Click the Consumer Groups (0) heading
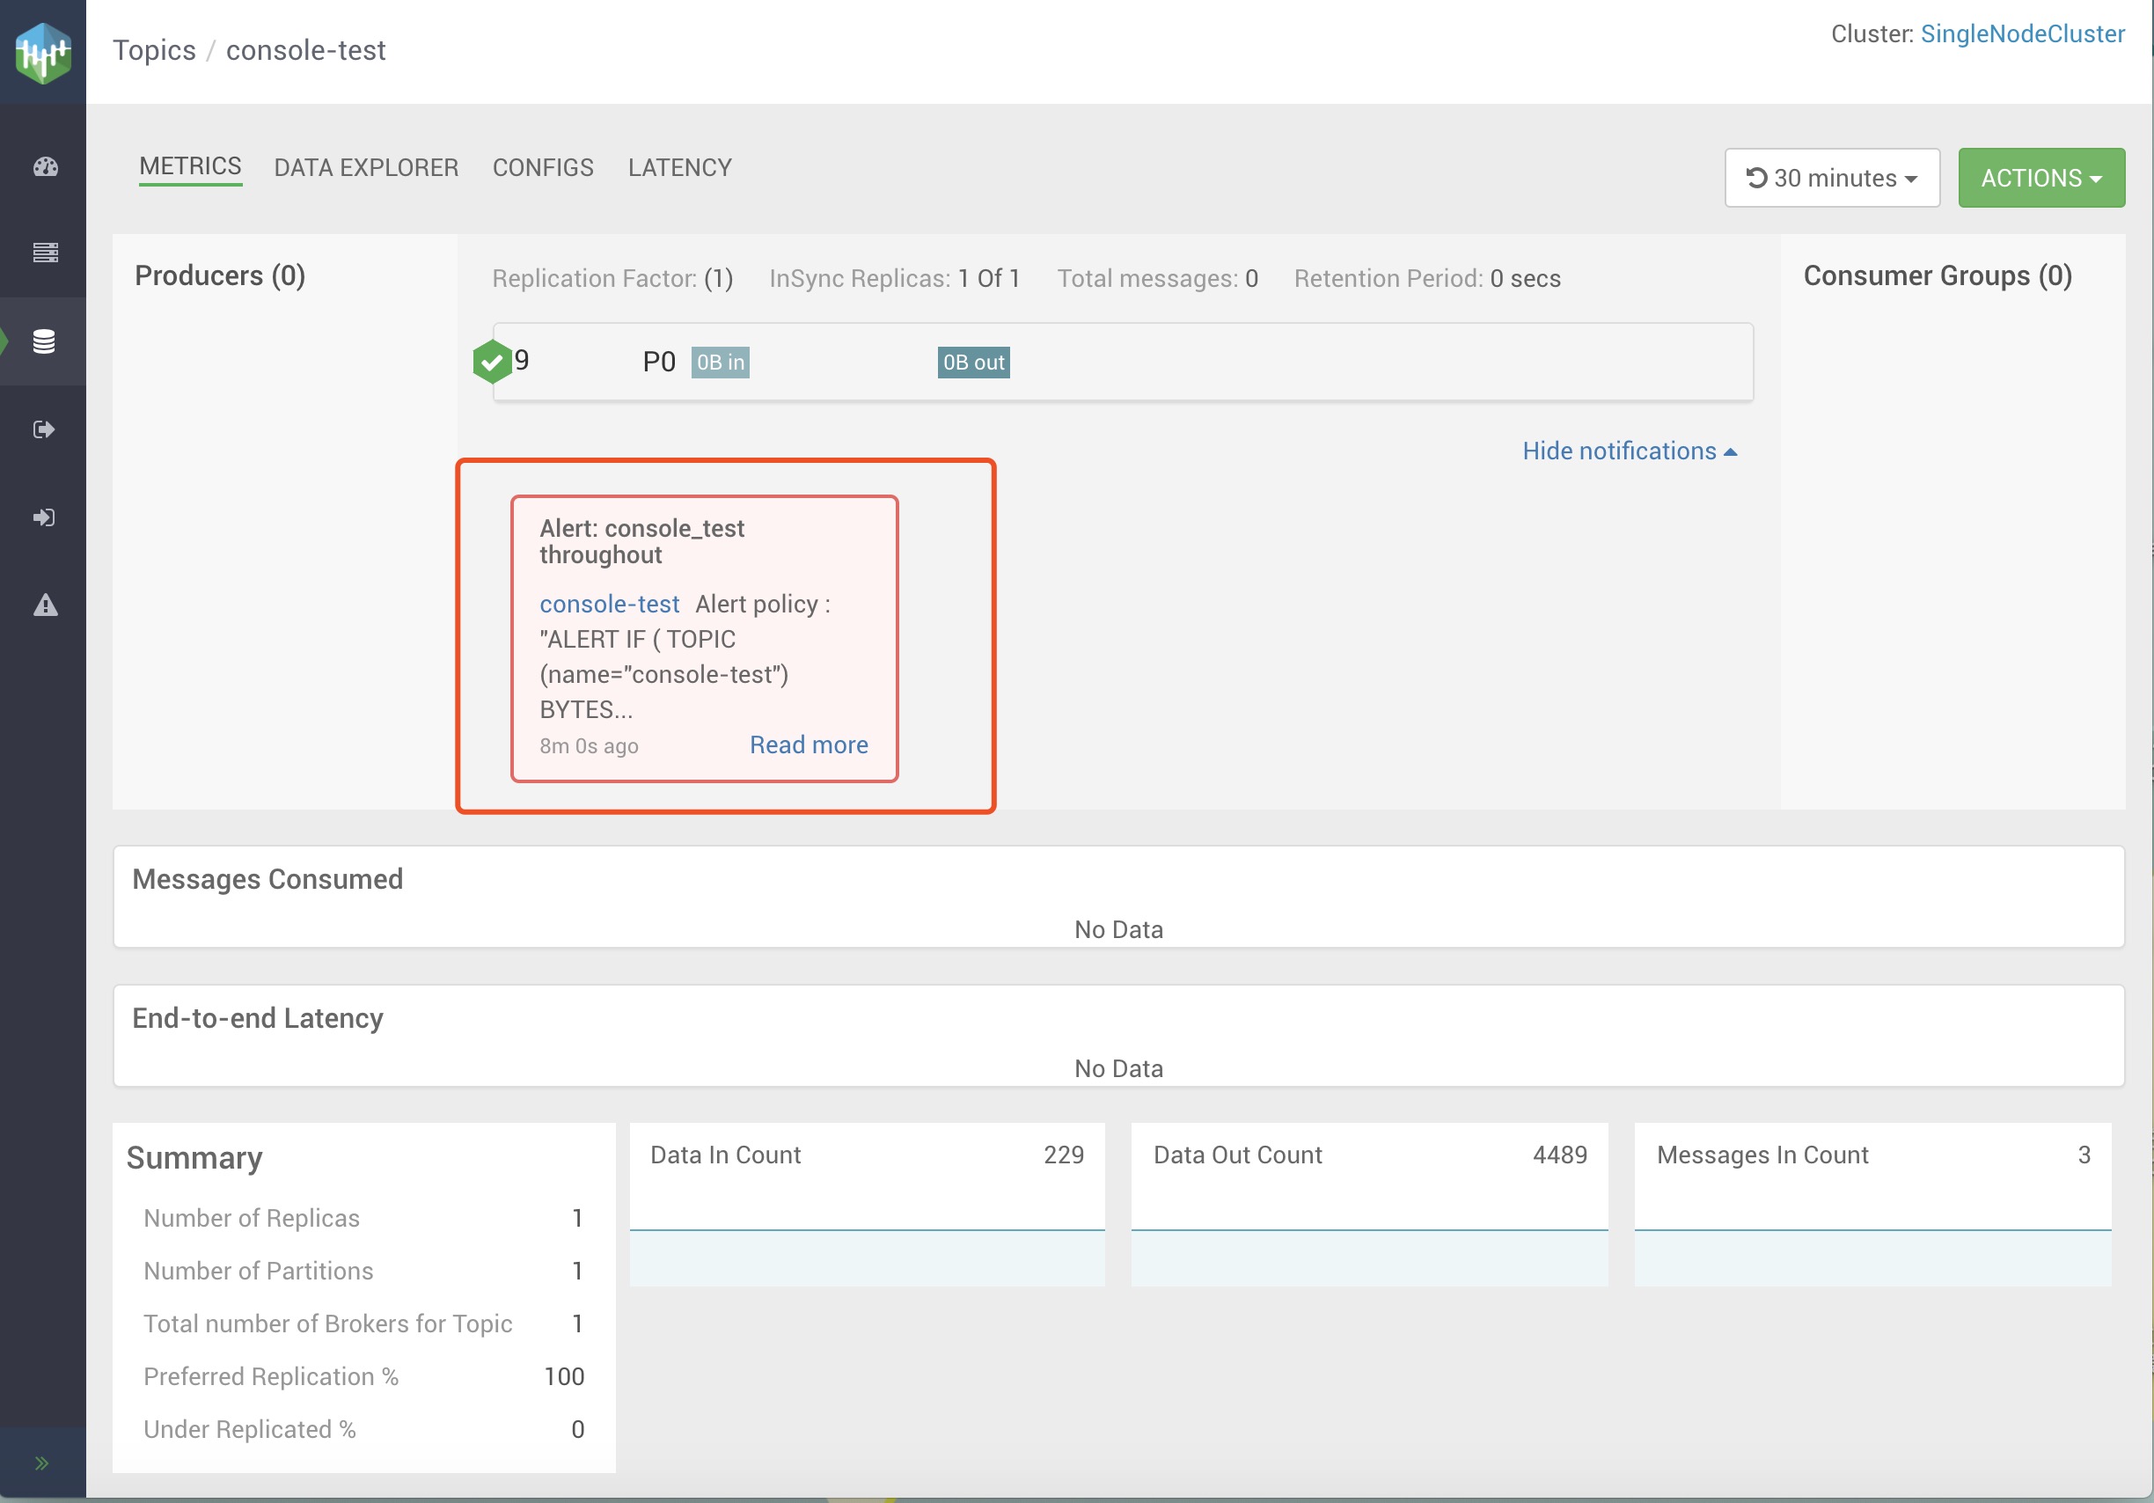2154x1503 pixels. tap(1938, 275)
